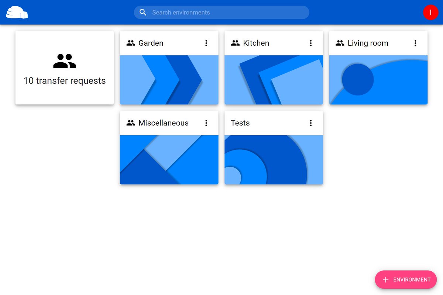Open the Tests environment via its image
The height and width of the screenshot is (295, 443).
273,159
